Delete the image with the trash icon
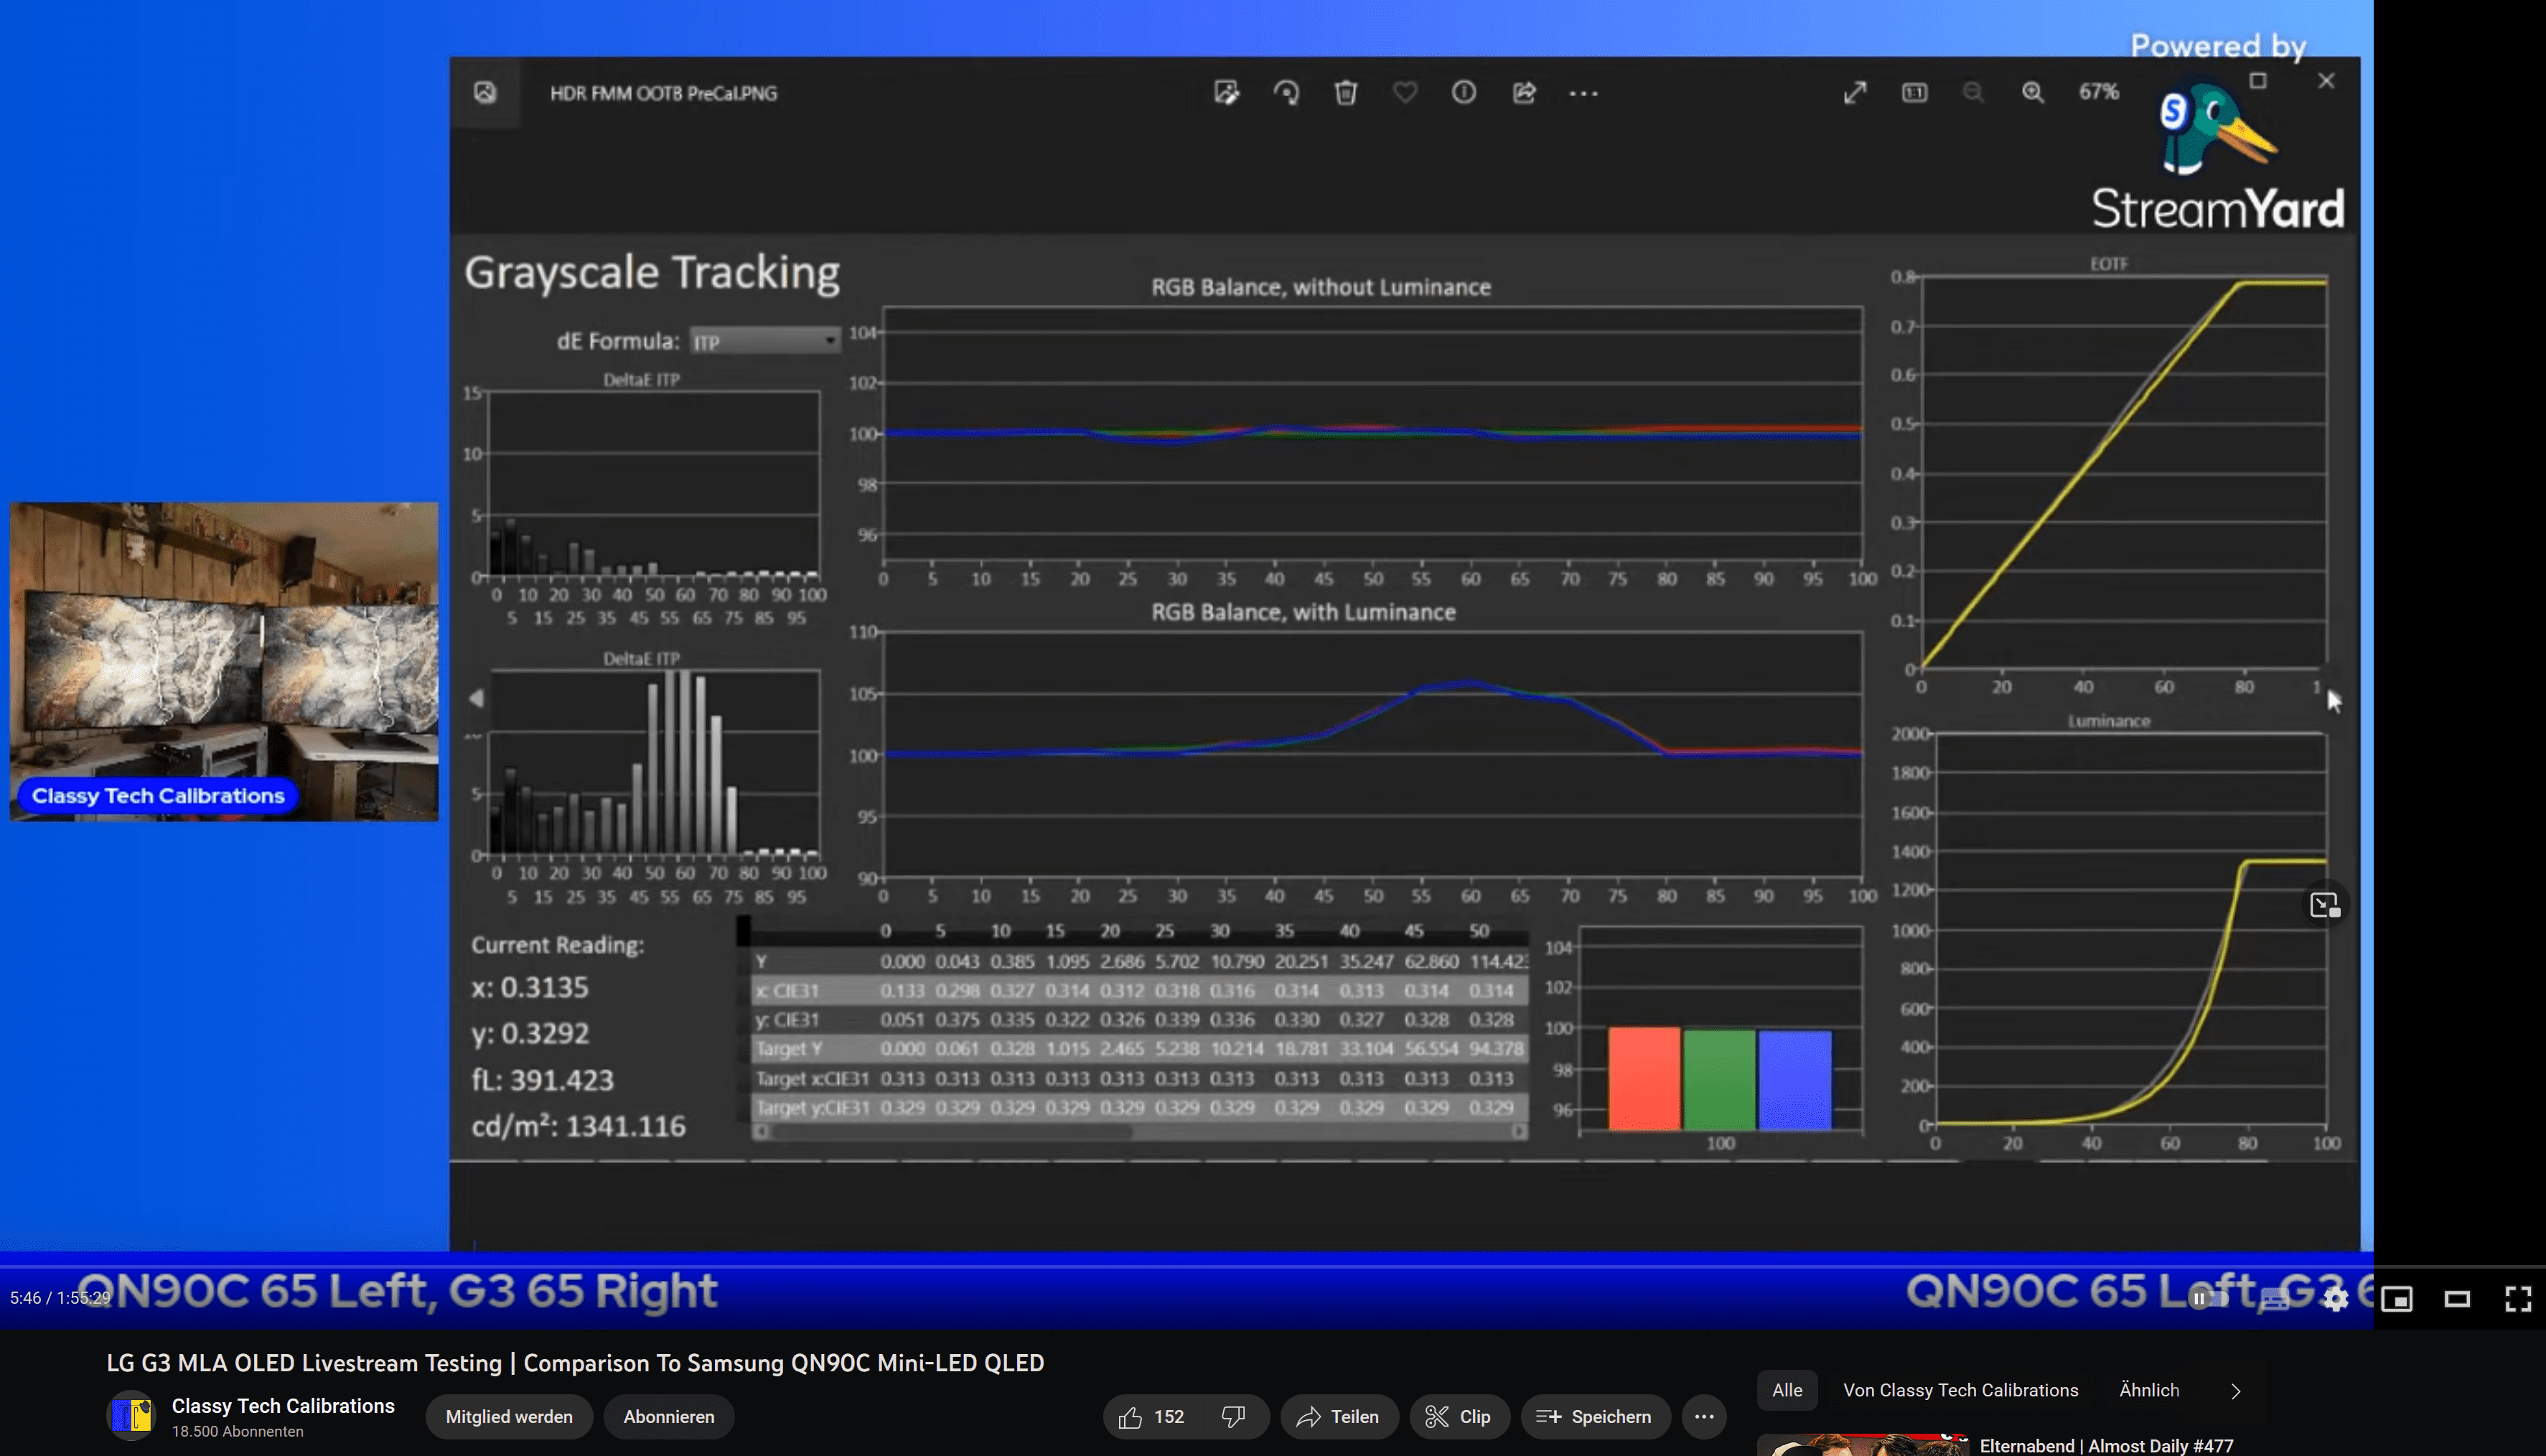This screenshot has width=2546, height=1456. 1345,93
